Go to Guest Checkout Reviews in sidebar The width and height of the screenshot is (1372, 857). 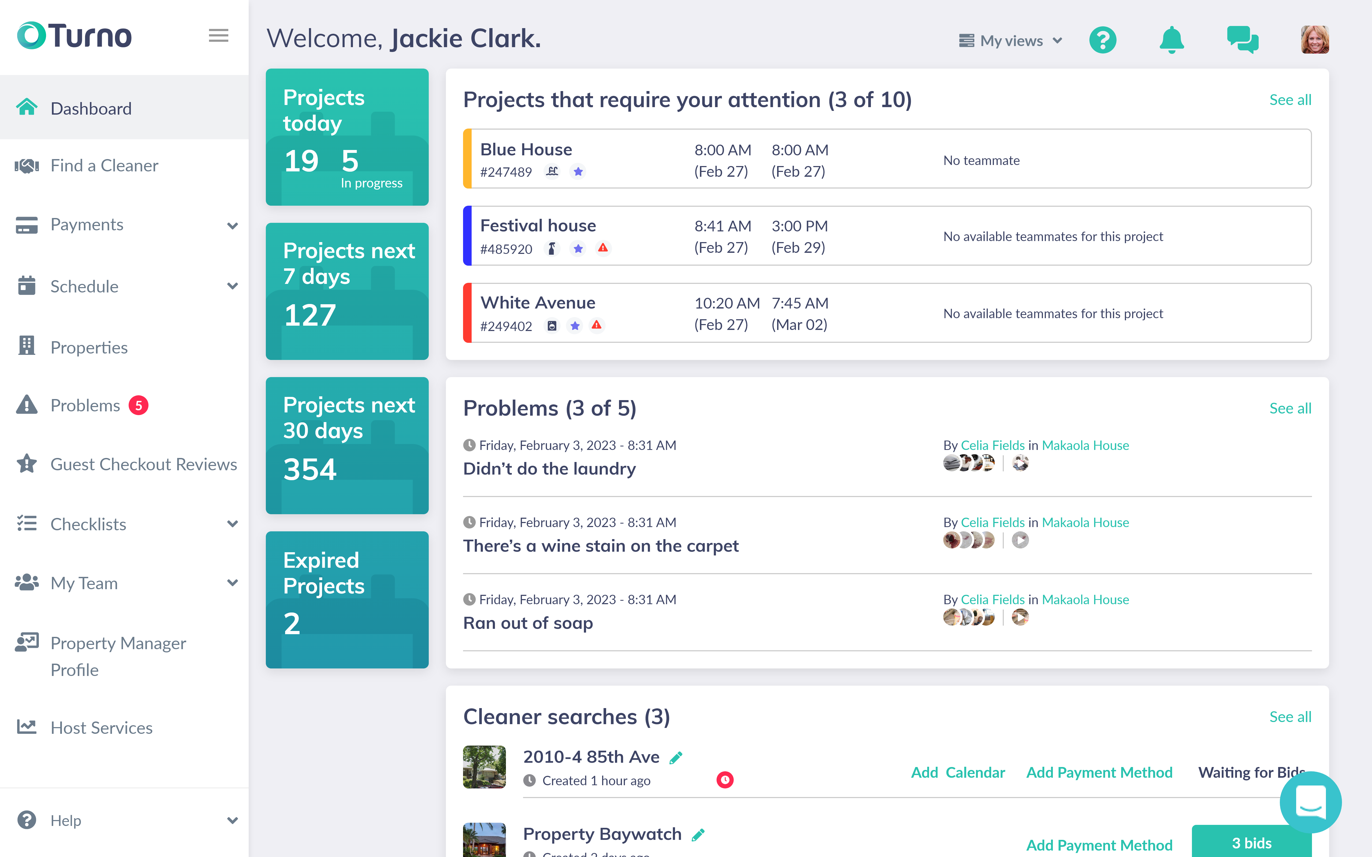coord(144,464)
